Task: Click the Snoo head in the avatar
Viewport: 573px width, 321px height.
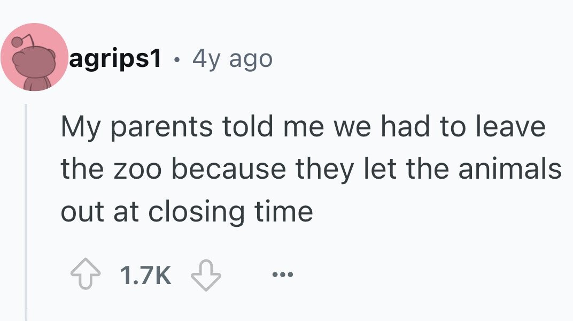Action: 34,62
